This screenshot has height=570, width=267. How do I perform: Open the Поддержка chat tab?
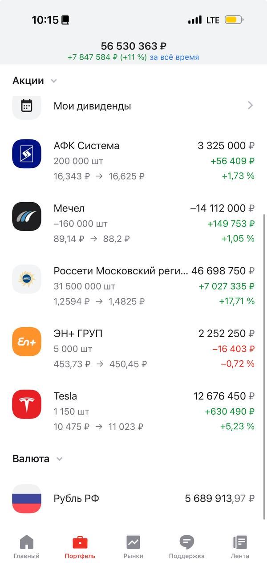click(x=186, y=547)
